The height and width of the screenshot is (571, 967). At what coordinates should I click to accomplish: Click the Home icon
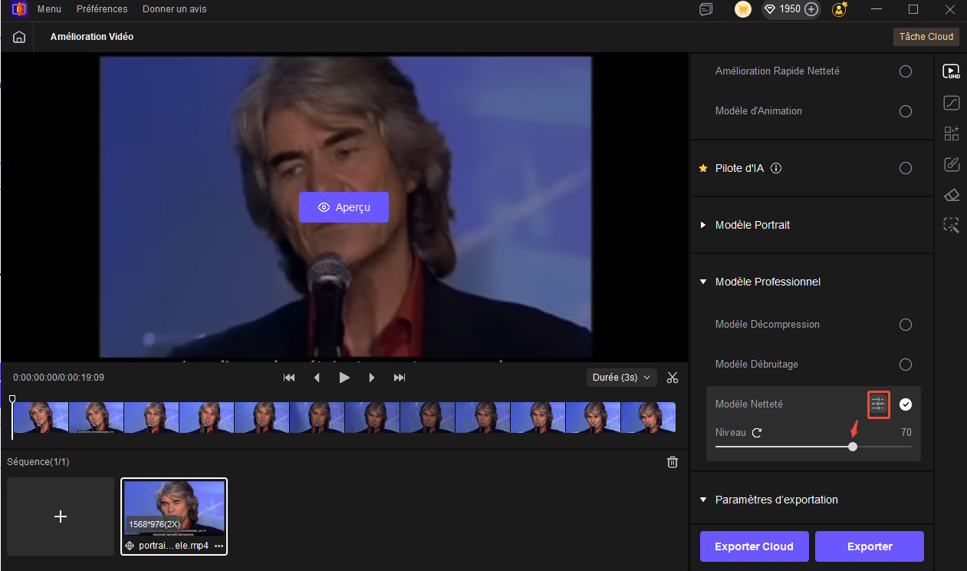[x=19, y=37]
